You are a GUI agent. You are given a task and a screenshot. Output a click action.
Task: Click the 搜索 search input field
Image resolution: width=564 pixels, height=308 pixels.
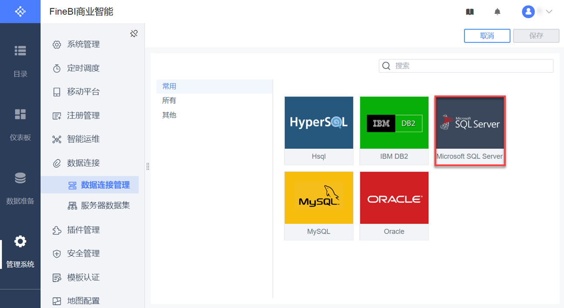tap(472, 66)
